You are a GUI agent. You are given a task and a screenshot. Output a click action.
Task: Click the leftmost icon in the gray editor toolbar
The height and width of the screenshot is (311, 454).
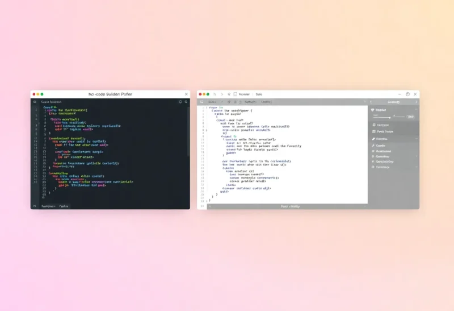click(x=201, y=102)
